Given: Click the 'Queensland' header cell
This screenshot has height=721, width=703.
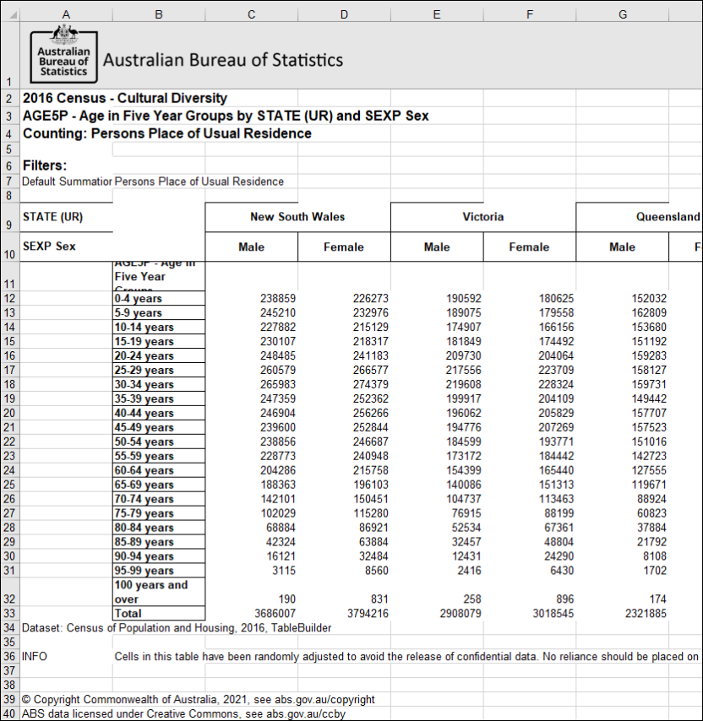Looking at the screenshot, I should pyautogui.click(x=640, y=217).
